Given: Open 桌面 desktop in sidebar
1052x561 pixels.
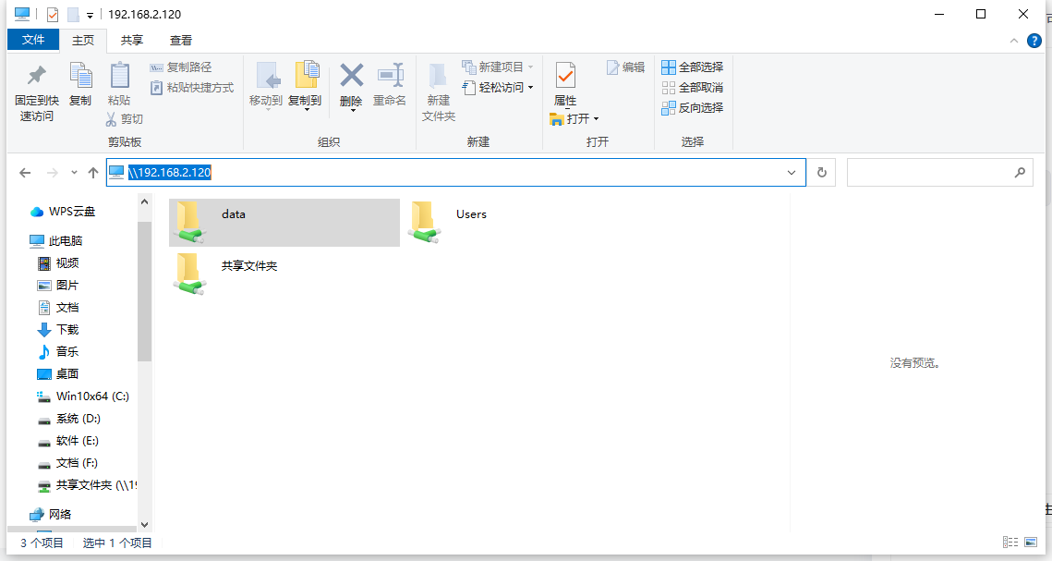Looking at the screenshot, I should click(x=58, y=373).
